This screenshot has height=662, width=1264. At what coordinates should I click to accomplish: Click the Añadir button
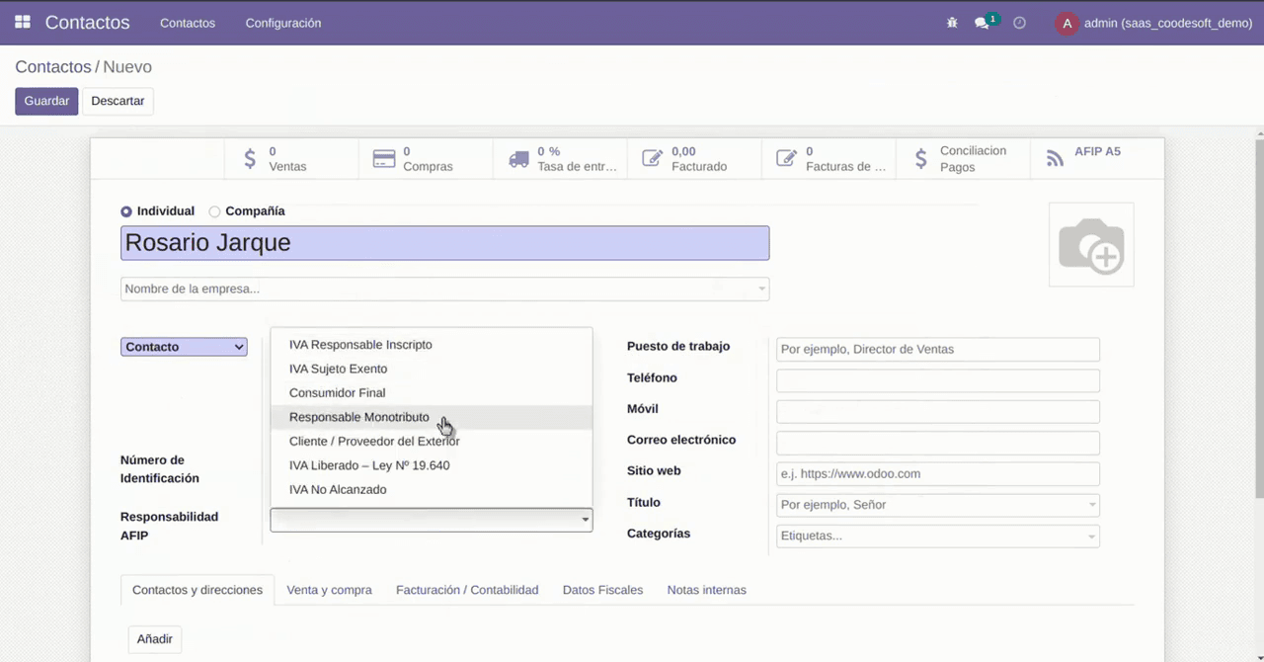coord(155,639)
